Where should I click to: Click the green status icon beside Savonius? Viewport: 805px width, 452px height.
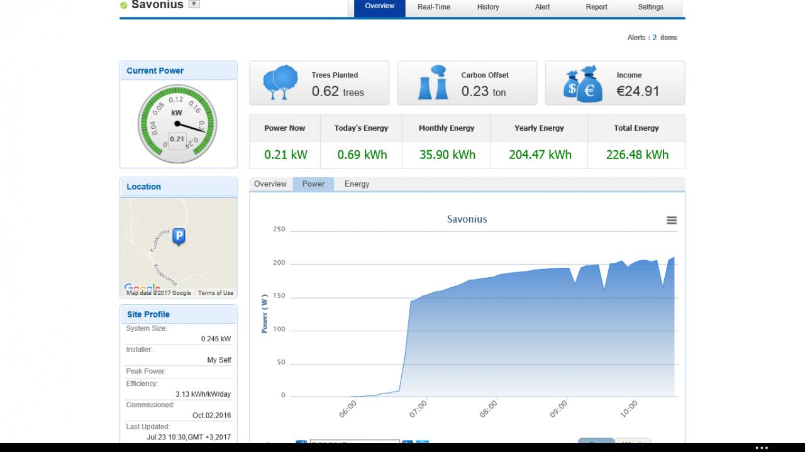click(124, 5)
